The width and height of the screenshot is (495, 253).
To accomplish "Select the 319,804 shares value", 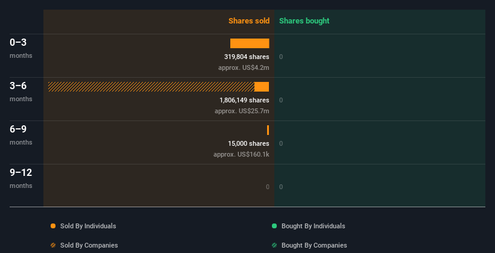I will (247, 57).
